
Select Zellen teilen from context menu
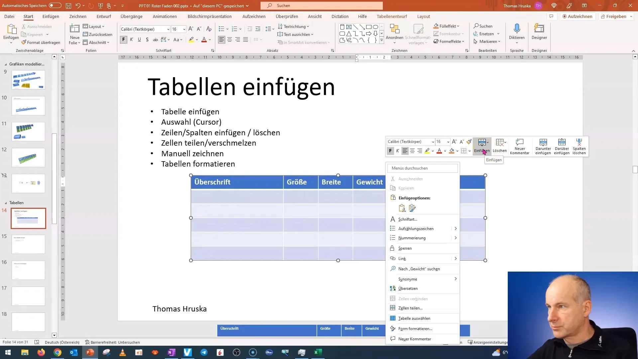coord(410,308)
